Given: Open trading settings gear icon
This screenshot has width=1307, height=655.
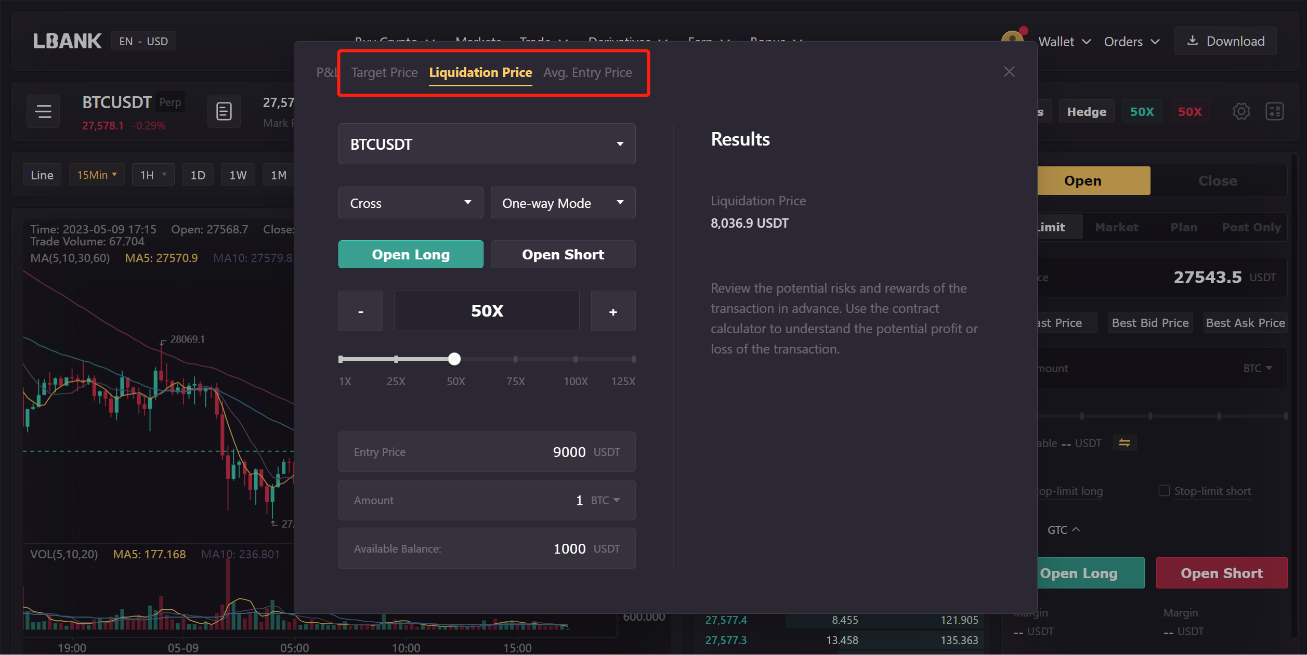Looking at the screenshot, I should pyautogui.click(x=1241, y=111).
